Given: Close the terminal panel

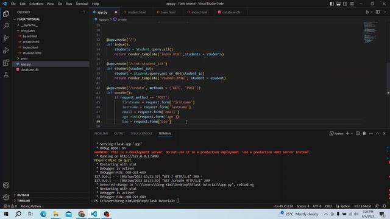Looking at the screenshot, I should click(384, 133).
